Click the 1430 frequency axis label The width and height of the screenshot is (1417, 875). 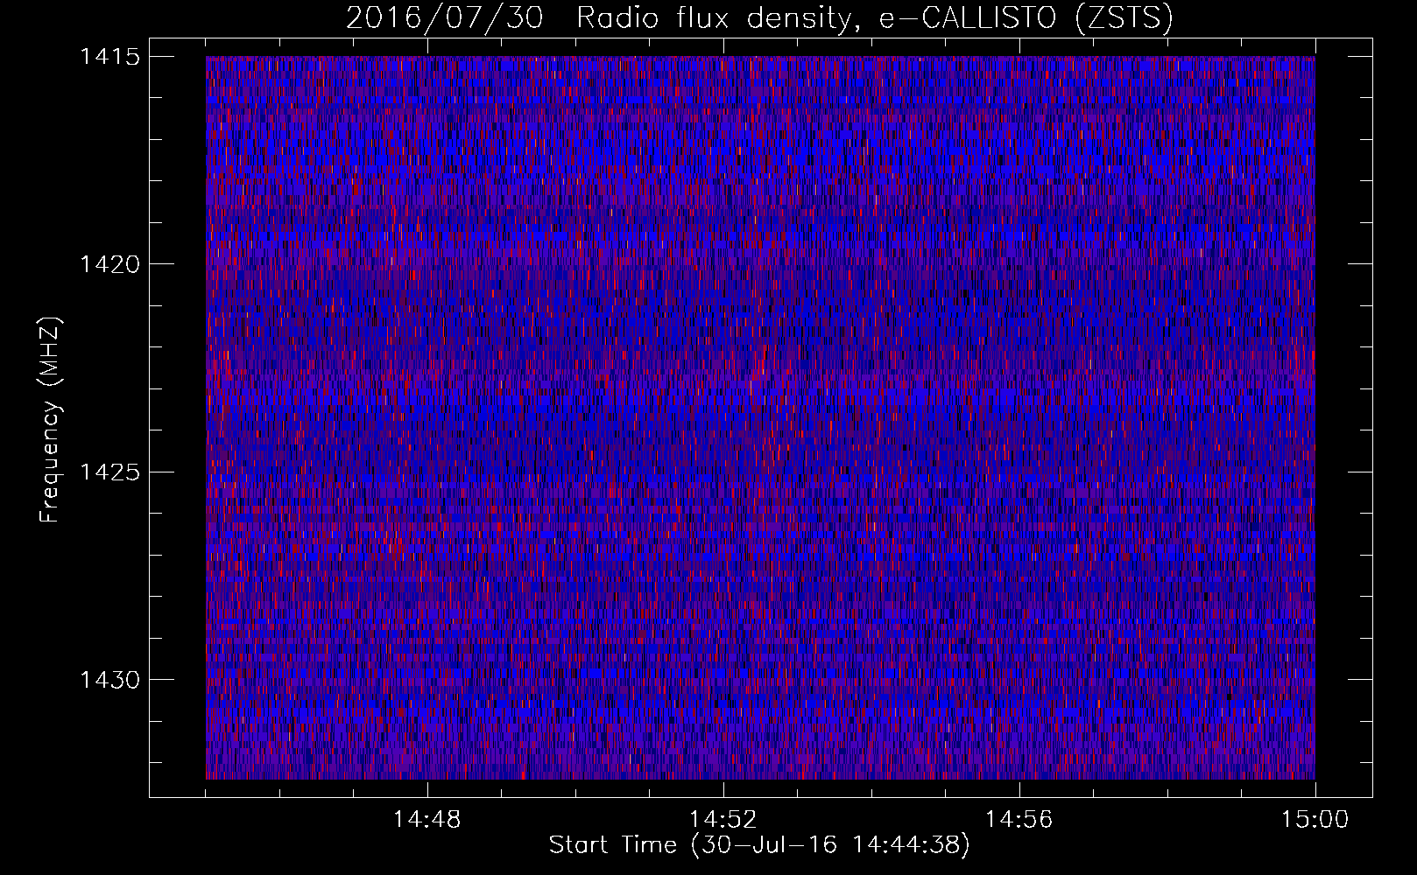[109, 680]
